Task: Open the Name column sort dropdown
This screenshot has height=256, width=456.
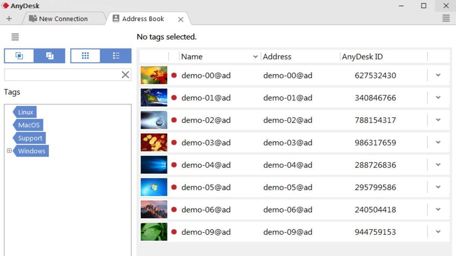Action: tap(255, 56)
